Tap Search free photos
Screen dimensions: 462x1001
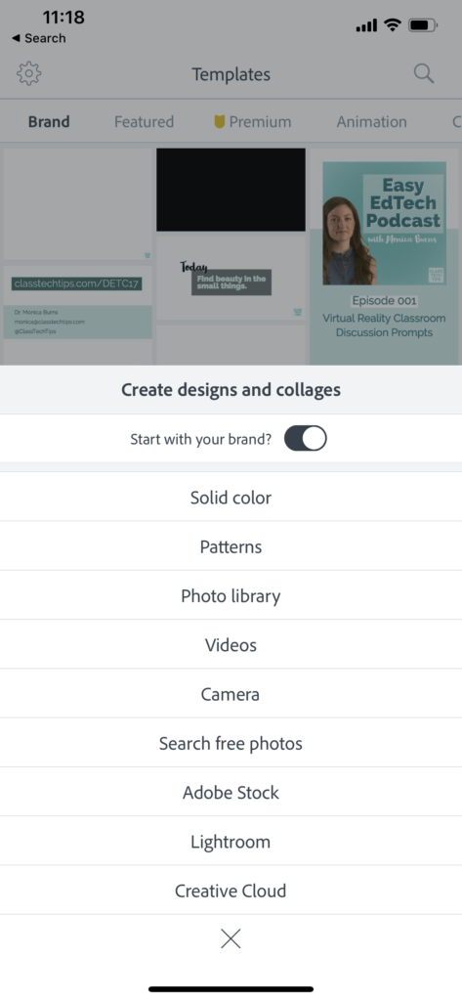coord(231,743)
